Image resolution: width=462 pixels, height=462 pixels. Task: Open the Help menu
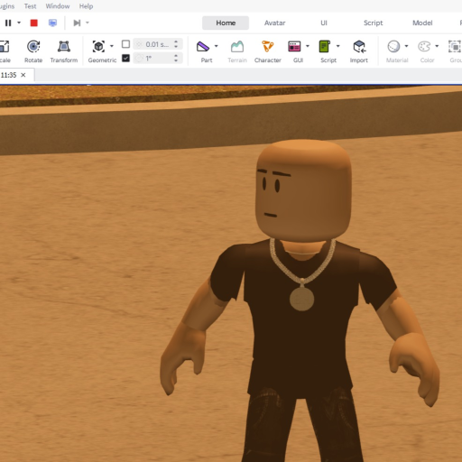point(86,6)
